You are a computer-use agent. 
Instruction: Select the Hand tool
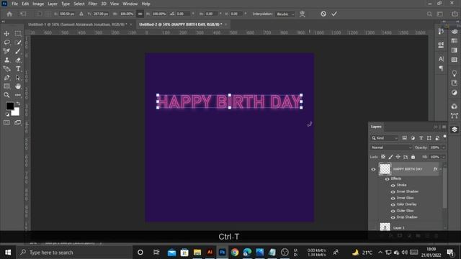tap(18, 86)
